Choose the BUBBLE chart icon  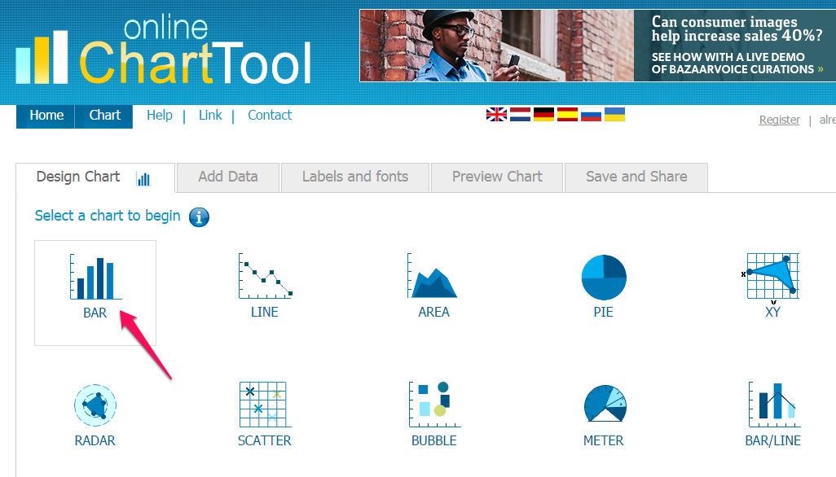[434, 405]
